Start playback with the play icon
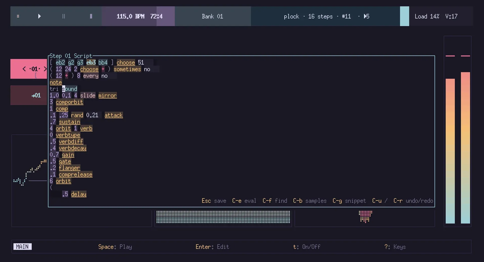Image resolution: width=484 pixels, height=262 pixels. point(39,16)
